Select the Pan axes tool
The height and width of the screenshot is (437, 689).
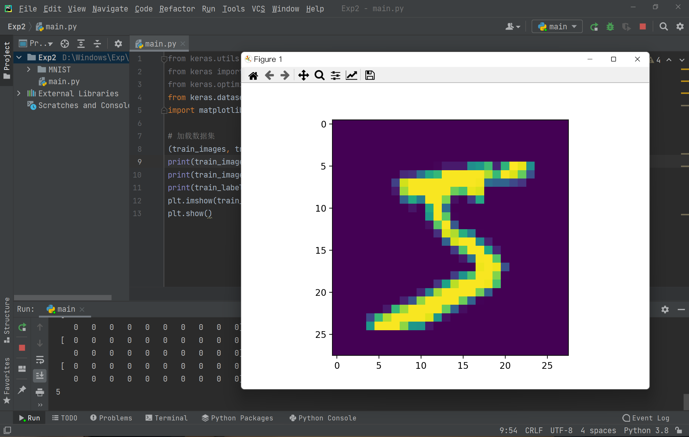(x=303, y=76)
